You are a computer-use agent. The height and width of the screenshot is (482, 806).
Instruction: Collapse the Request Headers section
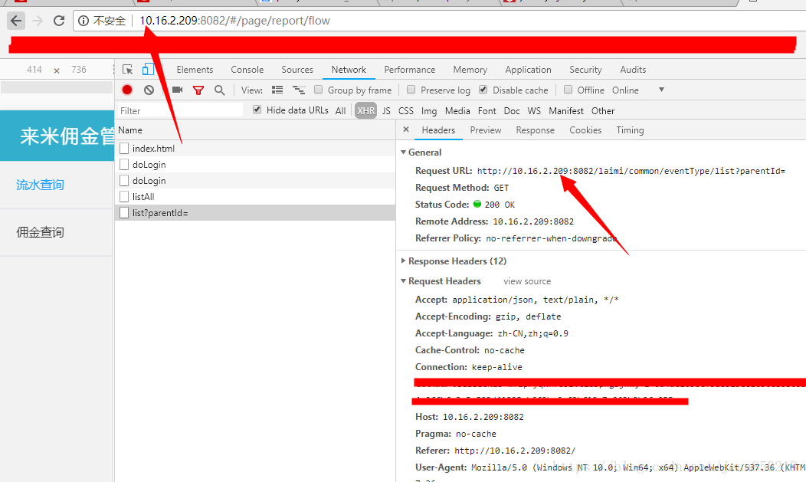pyautogui.click(x=404, y=281)
